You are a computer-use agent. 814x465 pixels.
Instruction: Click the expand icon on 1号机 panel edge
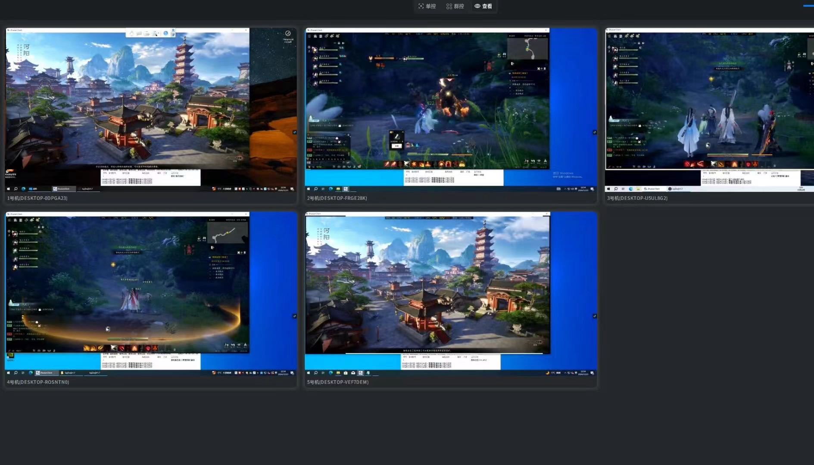[x=295, y=132]
